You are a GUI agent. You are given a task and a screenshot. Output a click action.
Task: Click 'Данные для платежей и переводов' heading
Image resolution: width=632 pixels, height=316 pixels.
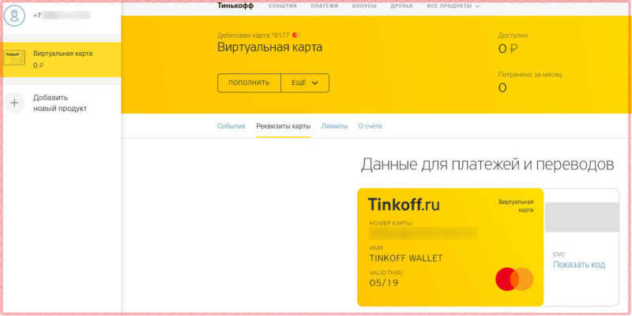tap(487, 165)
